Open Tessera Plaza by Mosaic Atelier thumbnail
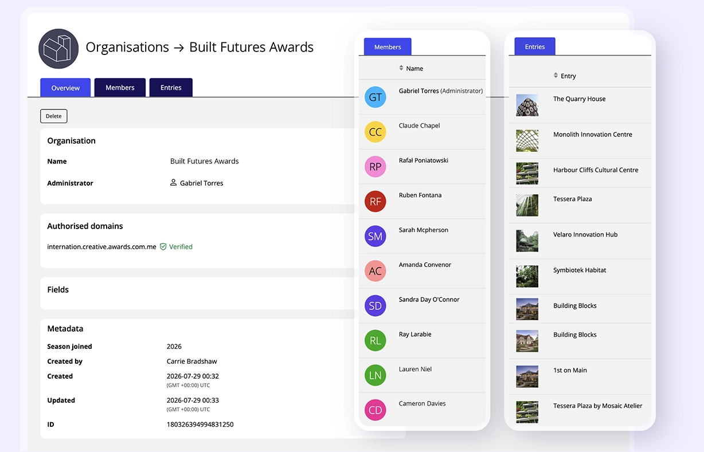The image size is (704, 452). pyautogui.click(x=527, y=412)
